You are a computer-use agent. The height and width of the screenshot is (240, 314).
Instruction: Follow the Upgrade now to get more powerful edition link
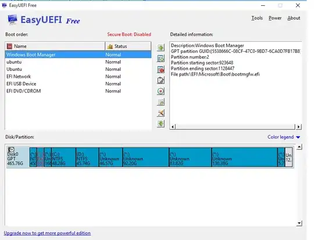click(47, 233)
